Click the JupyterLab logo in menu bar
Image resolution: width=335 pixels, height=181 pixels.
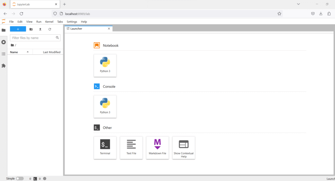tap(4, 21)
